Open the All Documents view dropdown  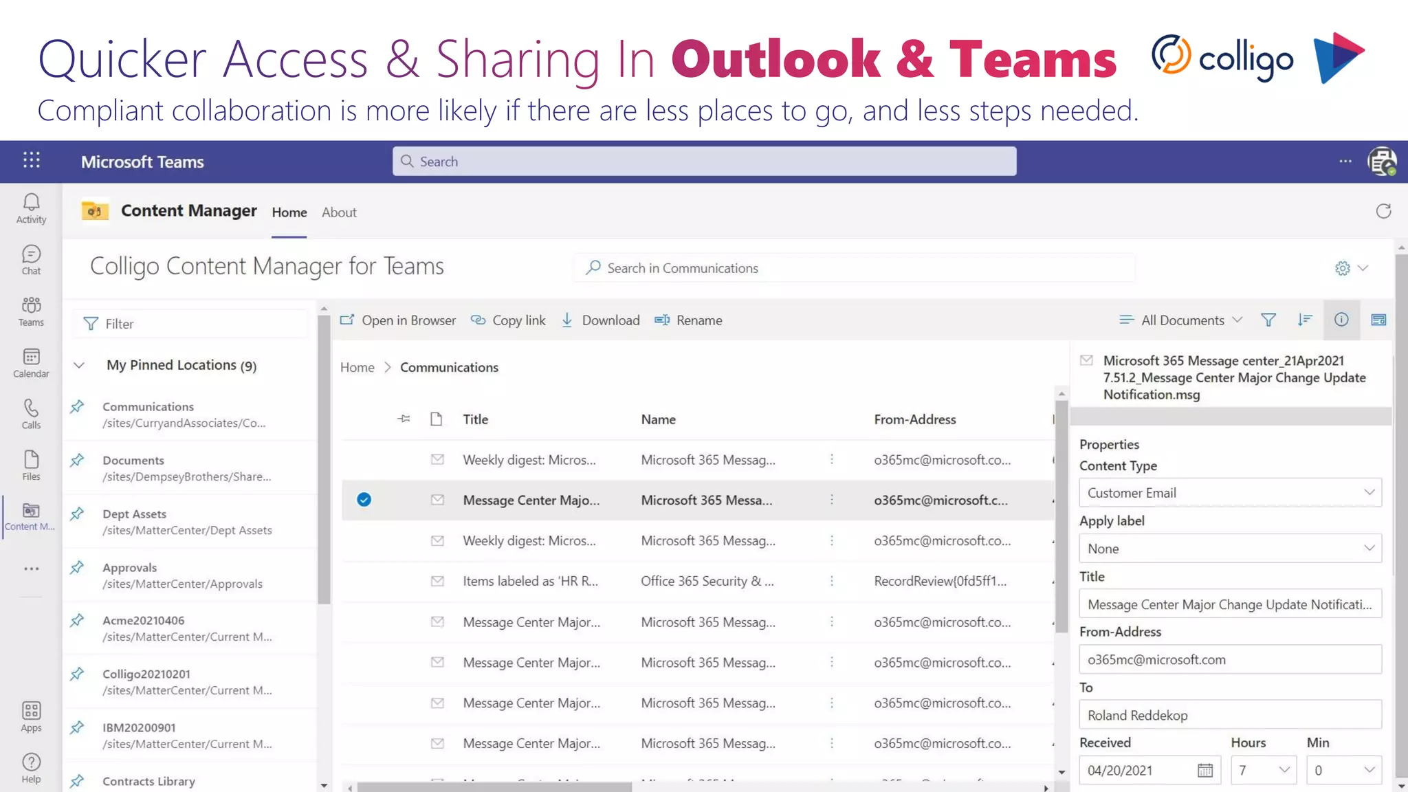pyautogui.click(x=1180, y=320)
